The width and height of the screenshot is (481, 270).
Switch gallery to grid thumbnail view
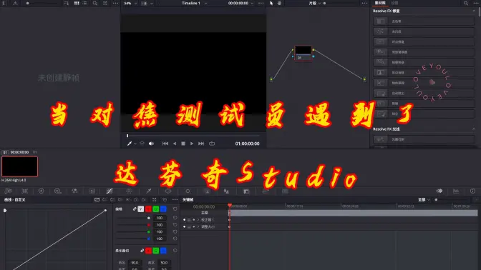(77, 3)
